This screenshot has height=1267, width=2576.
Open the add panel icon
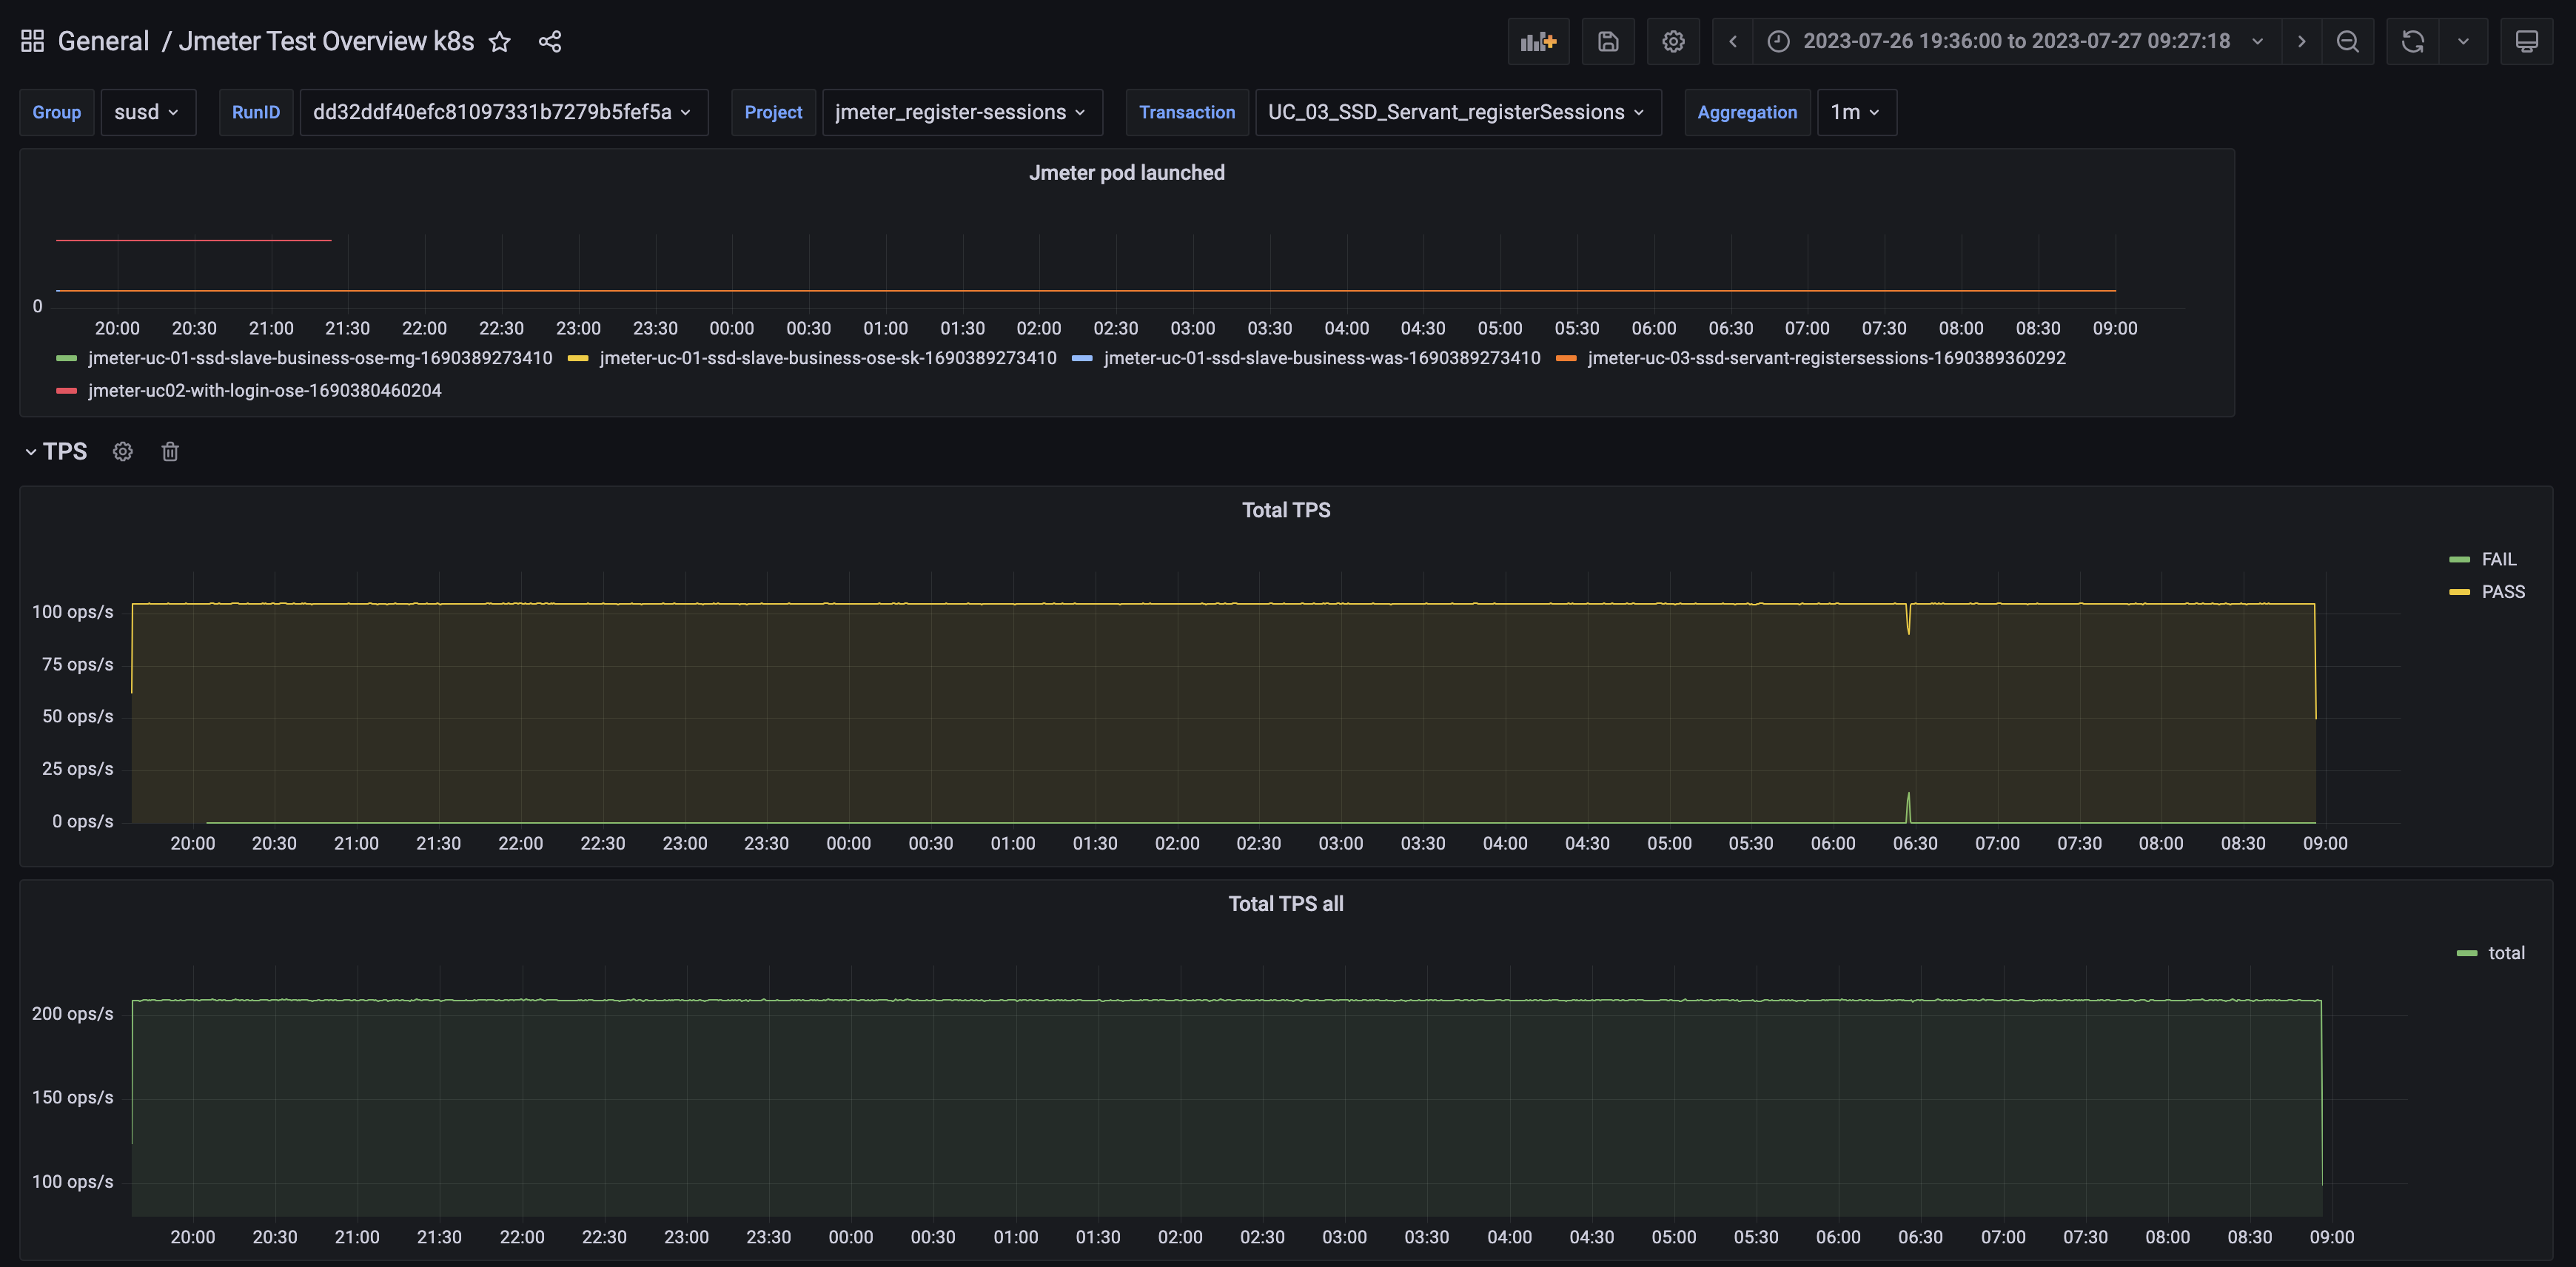click(x=1538, y=41)
